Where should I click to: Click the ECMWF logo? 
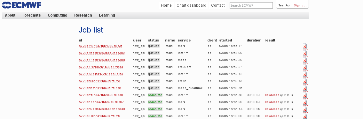21,5
